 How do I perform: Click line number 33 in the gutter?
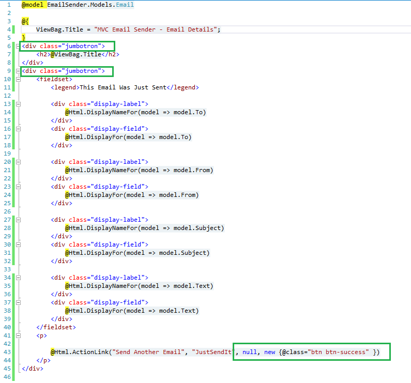point(7,269)
